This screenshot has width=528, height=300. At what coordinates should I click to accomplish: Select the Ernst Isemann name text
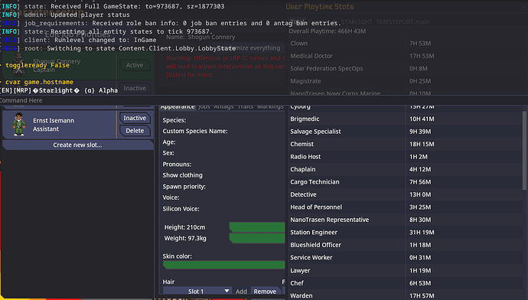click(54, 120)
